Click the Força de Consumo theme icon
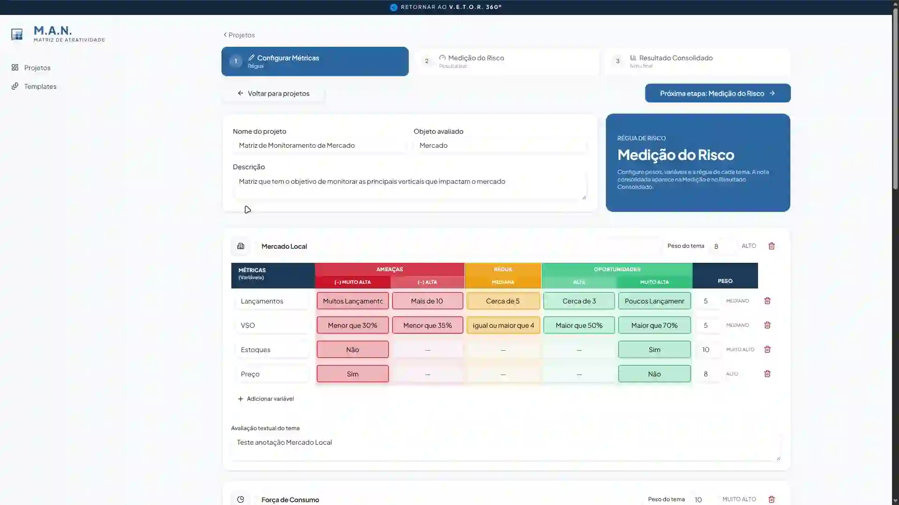The width and height of the screenshot is (899, 505). [x=241, y=499]
